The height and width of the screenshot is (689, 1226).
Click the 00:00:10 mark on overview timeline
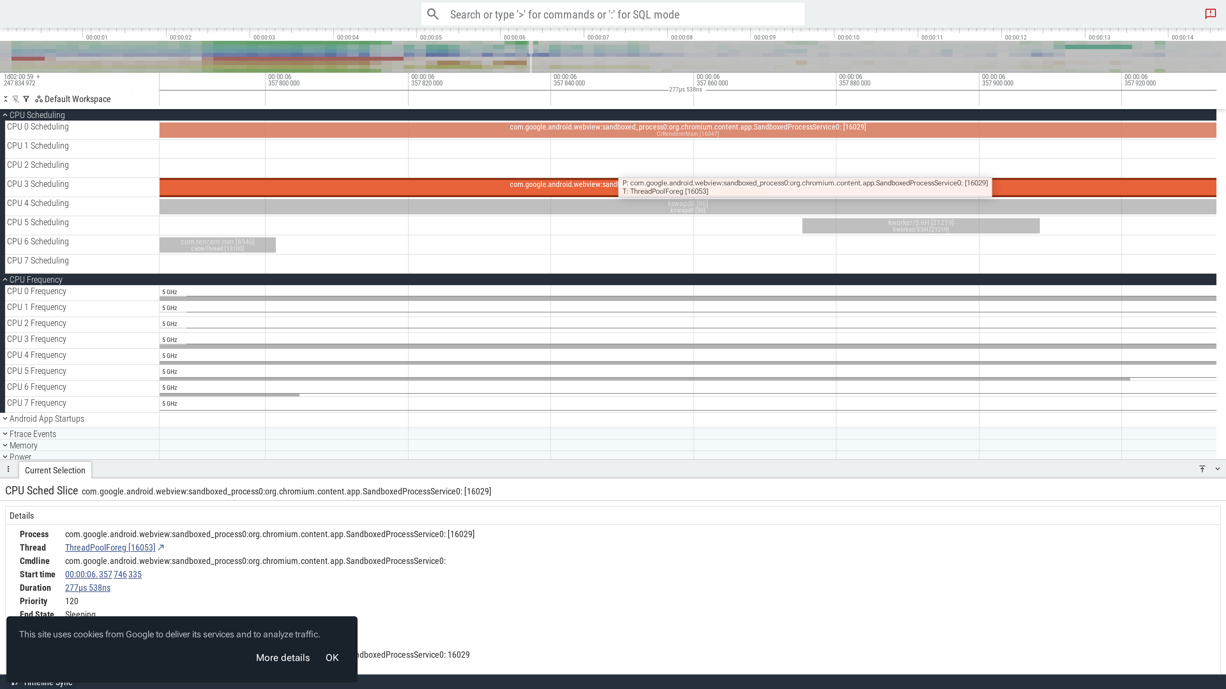pos(848,37)
